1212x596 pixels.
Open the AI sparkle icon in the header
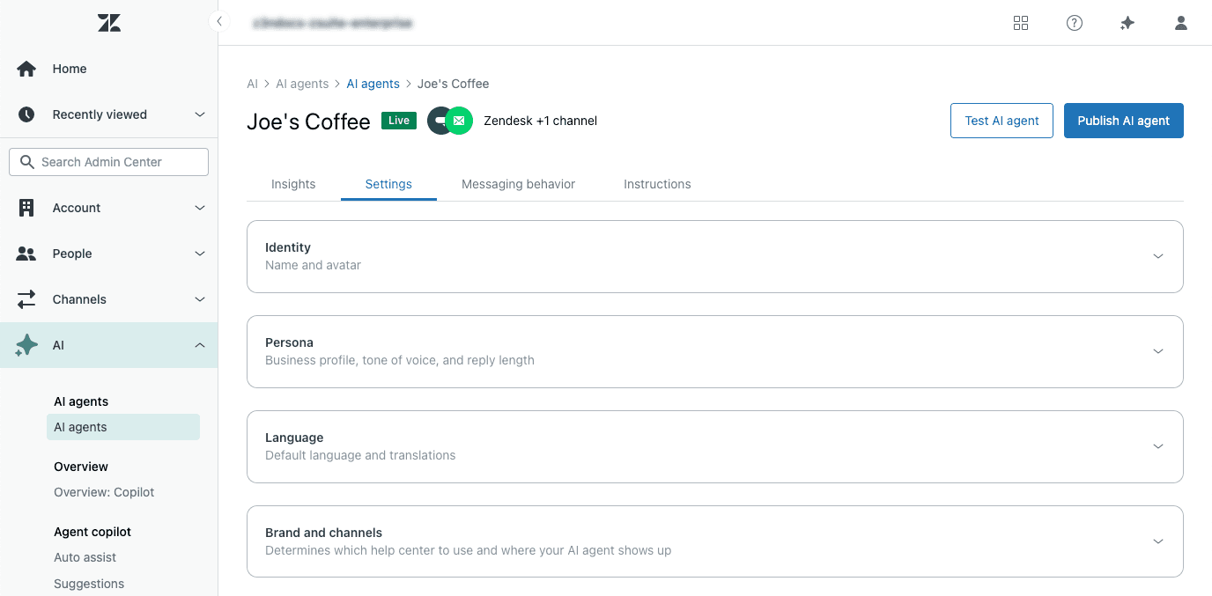[x=1127, y=23]
